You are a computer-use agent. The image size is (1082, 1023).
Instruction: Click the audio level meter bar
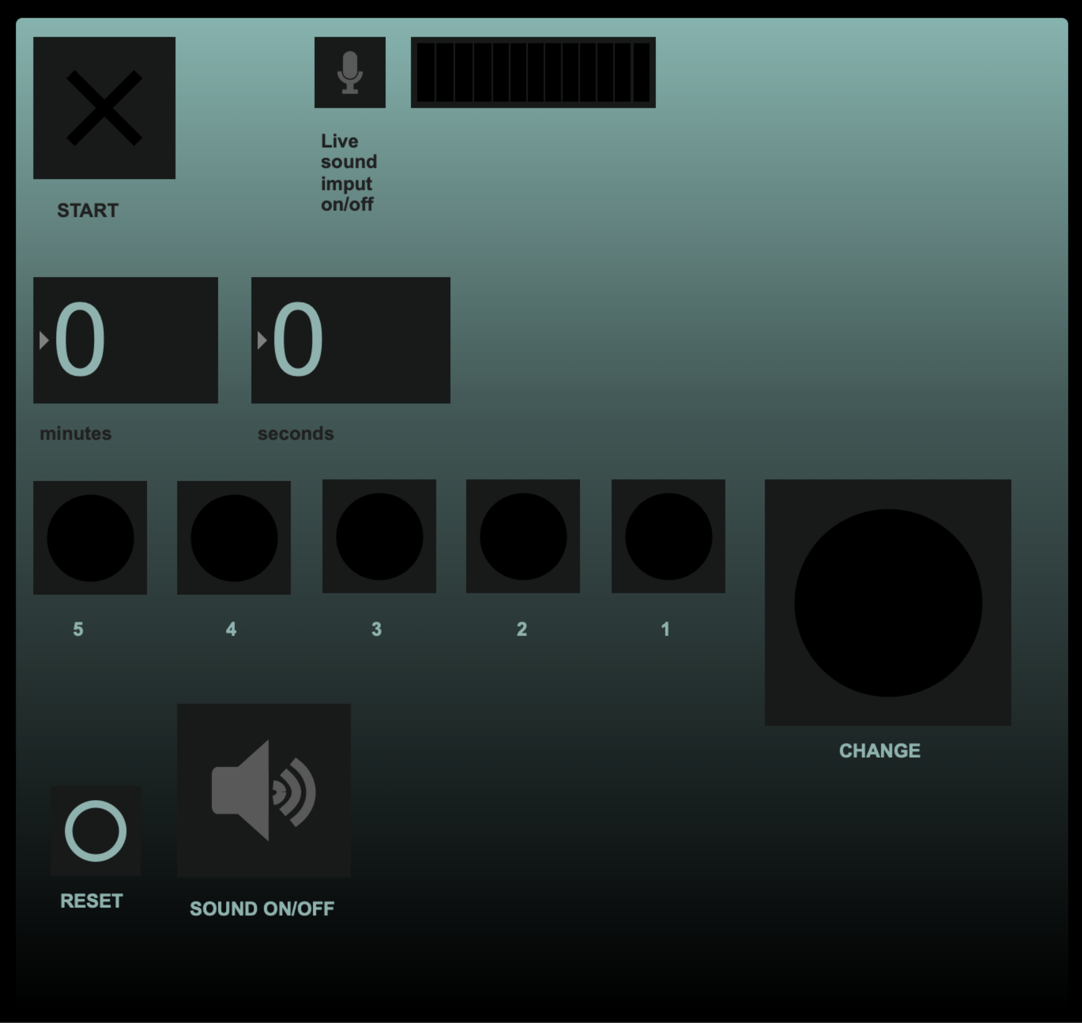tap(533, 73)
